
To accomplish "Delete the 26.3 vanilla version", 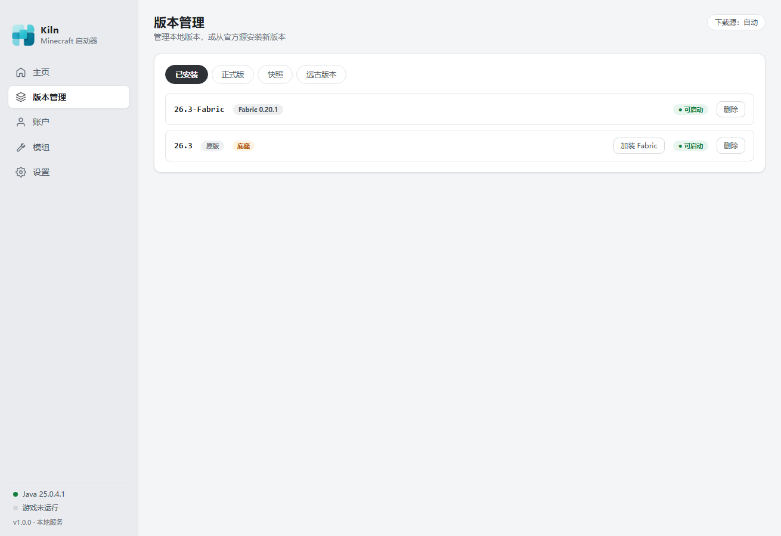I will click(x=731, y=146).
